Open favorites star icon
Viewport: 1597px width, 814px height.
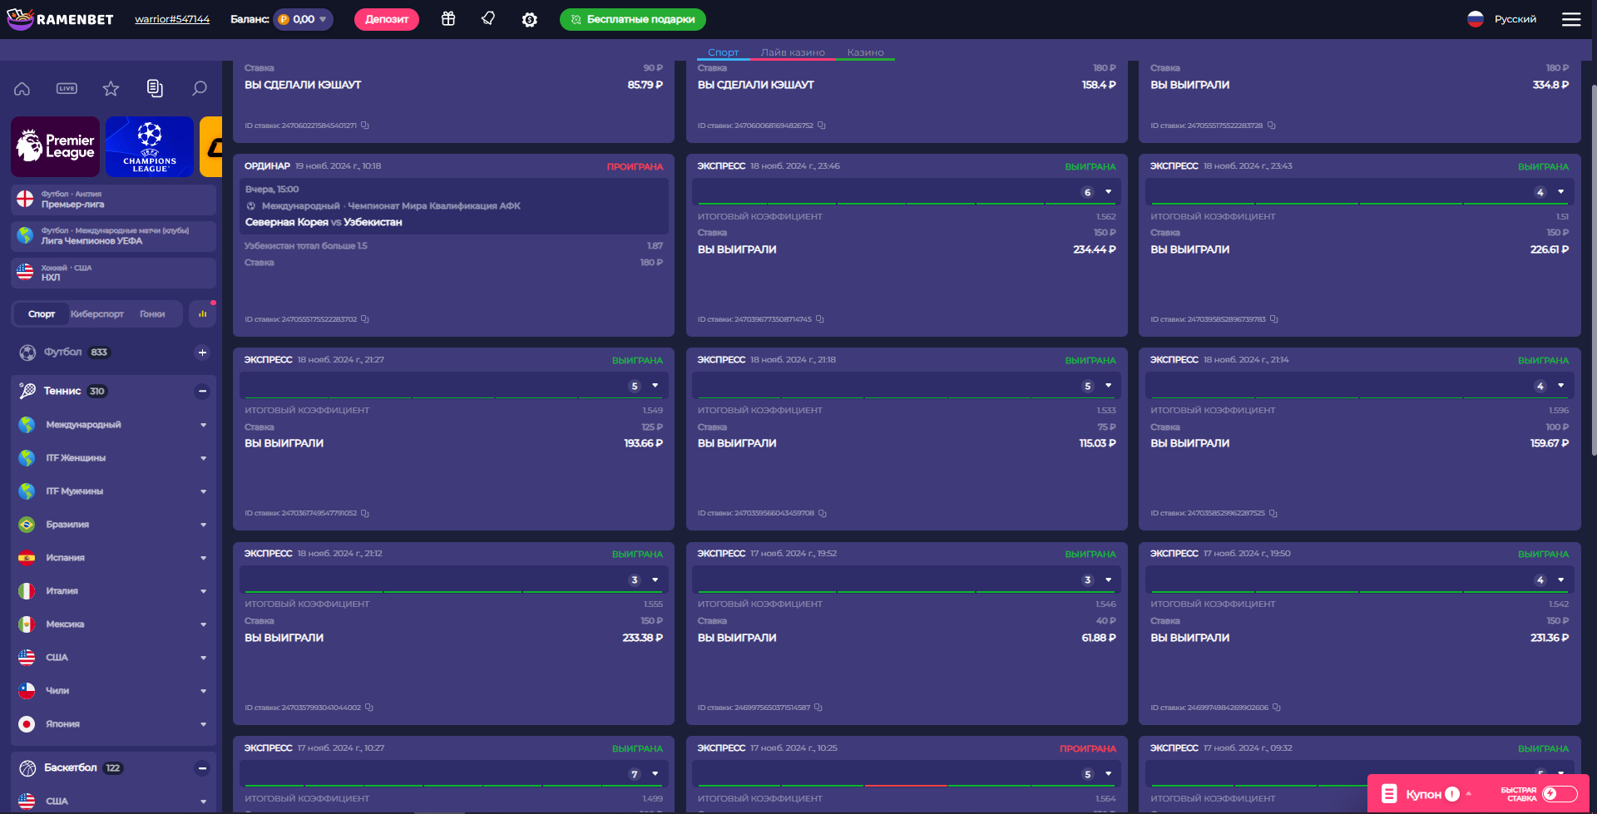coord(111,88)
